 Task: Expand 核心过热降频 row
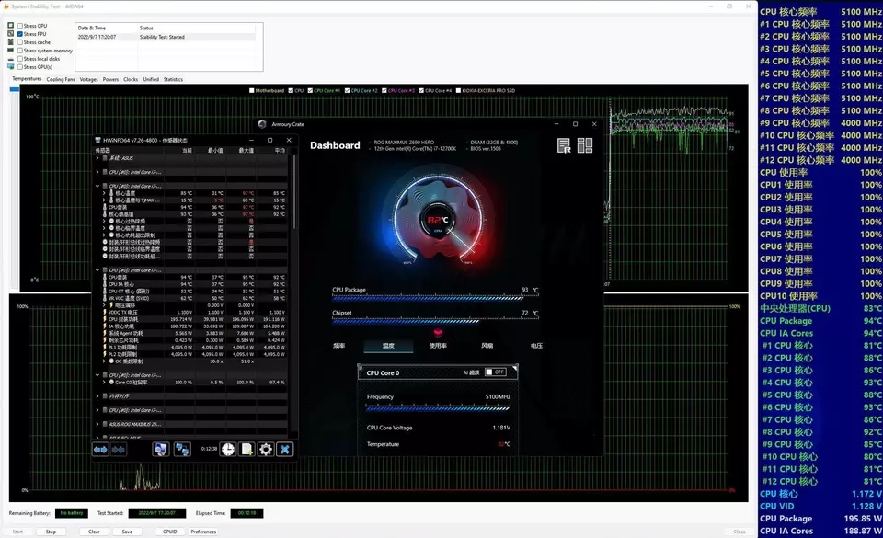pos(104,221)
